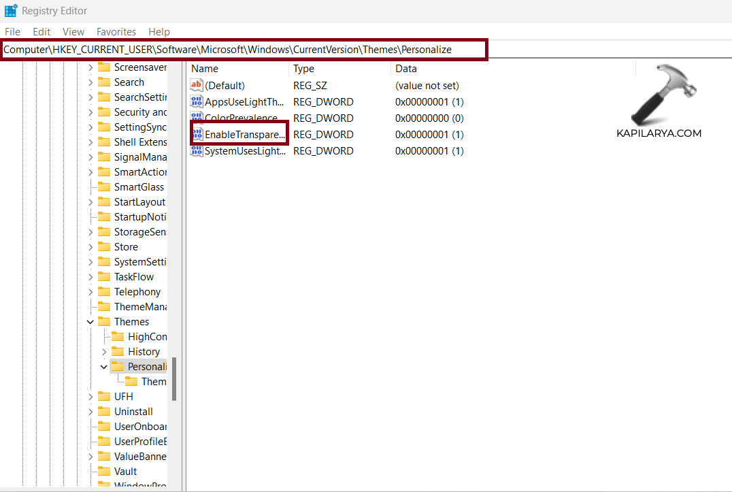Click the registry path address bar
The height and width of the screenshot is (492, 732).
click(x=245, y=50)
